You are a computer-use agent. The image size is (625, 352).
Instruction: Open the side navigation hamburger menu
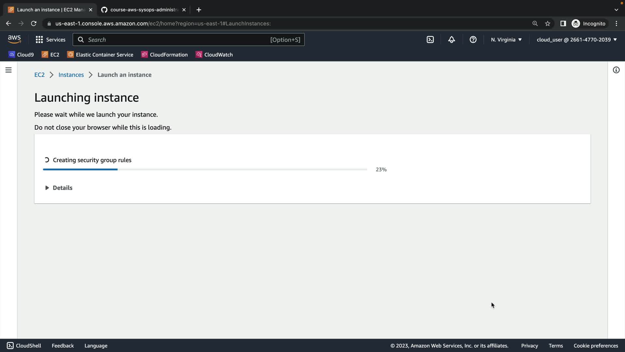coord(8,70)
